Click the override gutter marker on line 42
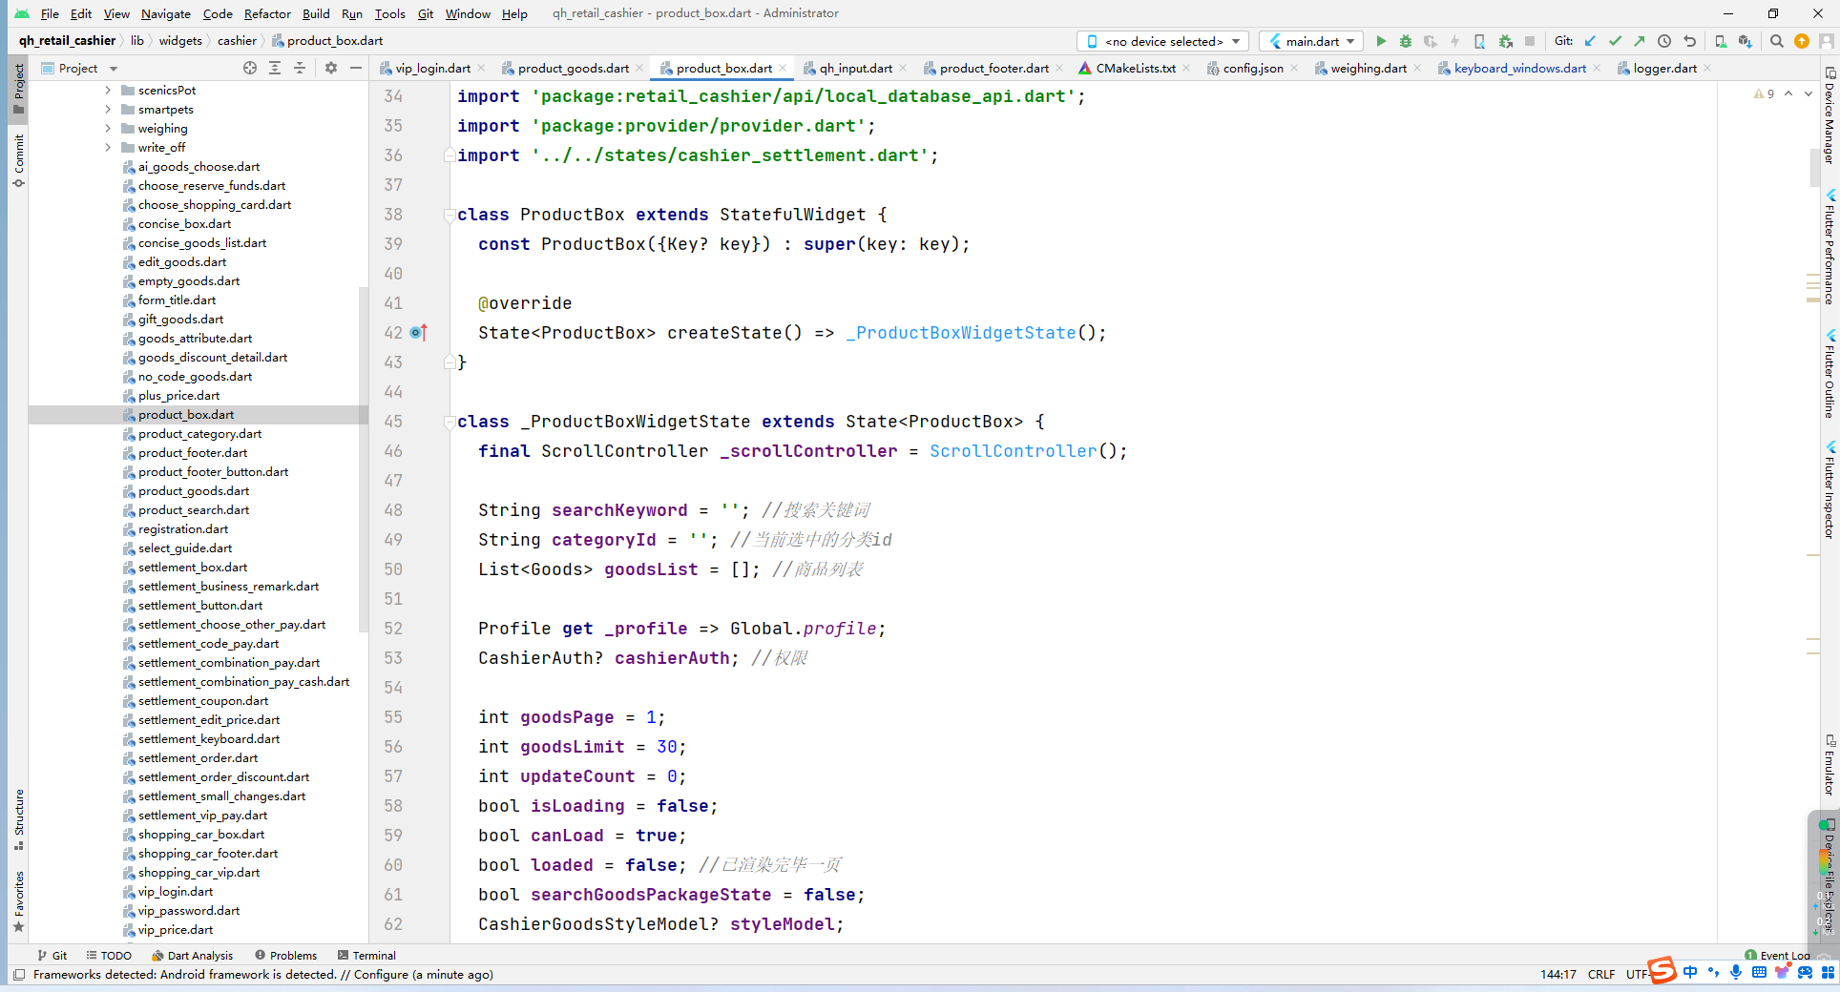The height and width of the screenshot is (992, 1840). pyautogui.click(x=418, y=333)
